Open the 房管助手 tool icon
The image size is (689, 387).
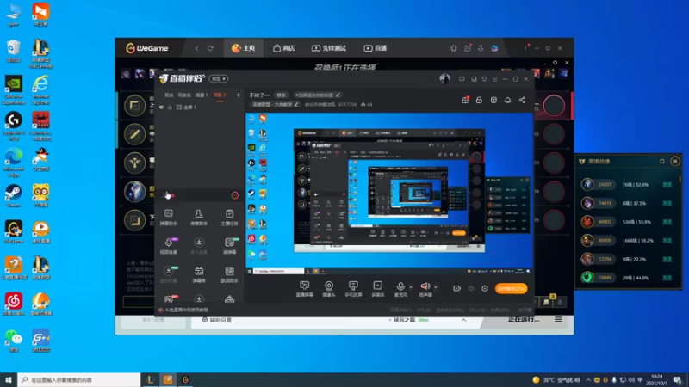point(199,218)
